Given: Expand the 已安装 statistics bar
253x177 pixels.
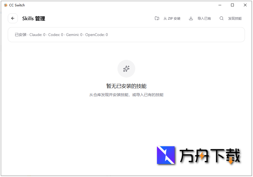Looking at the screenshot, I should [126, 35].
